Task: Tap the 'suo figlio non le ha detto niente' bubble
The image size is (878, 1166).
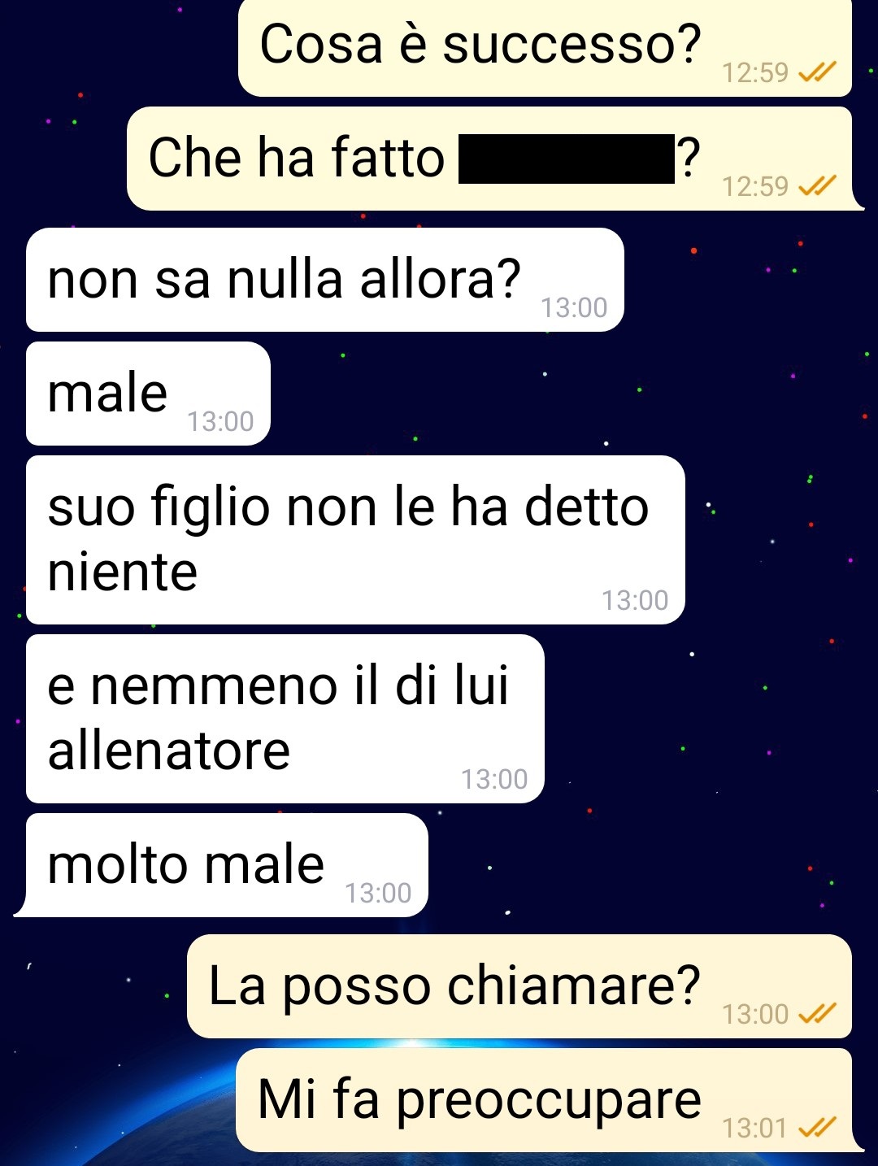Action: point(355,540)
